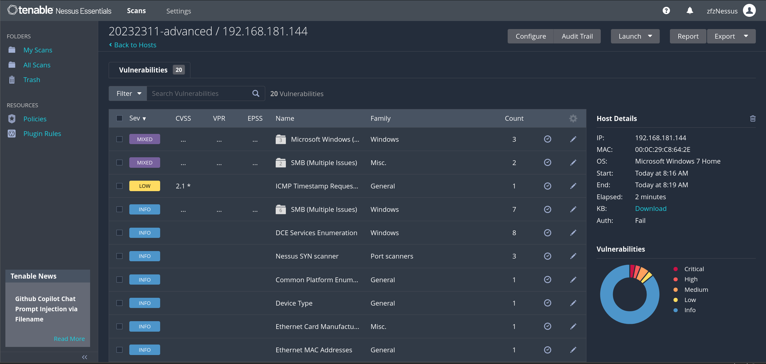Click the pencil edit icon for ICMP Timestamp row

point(573,186)
